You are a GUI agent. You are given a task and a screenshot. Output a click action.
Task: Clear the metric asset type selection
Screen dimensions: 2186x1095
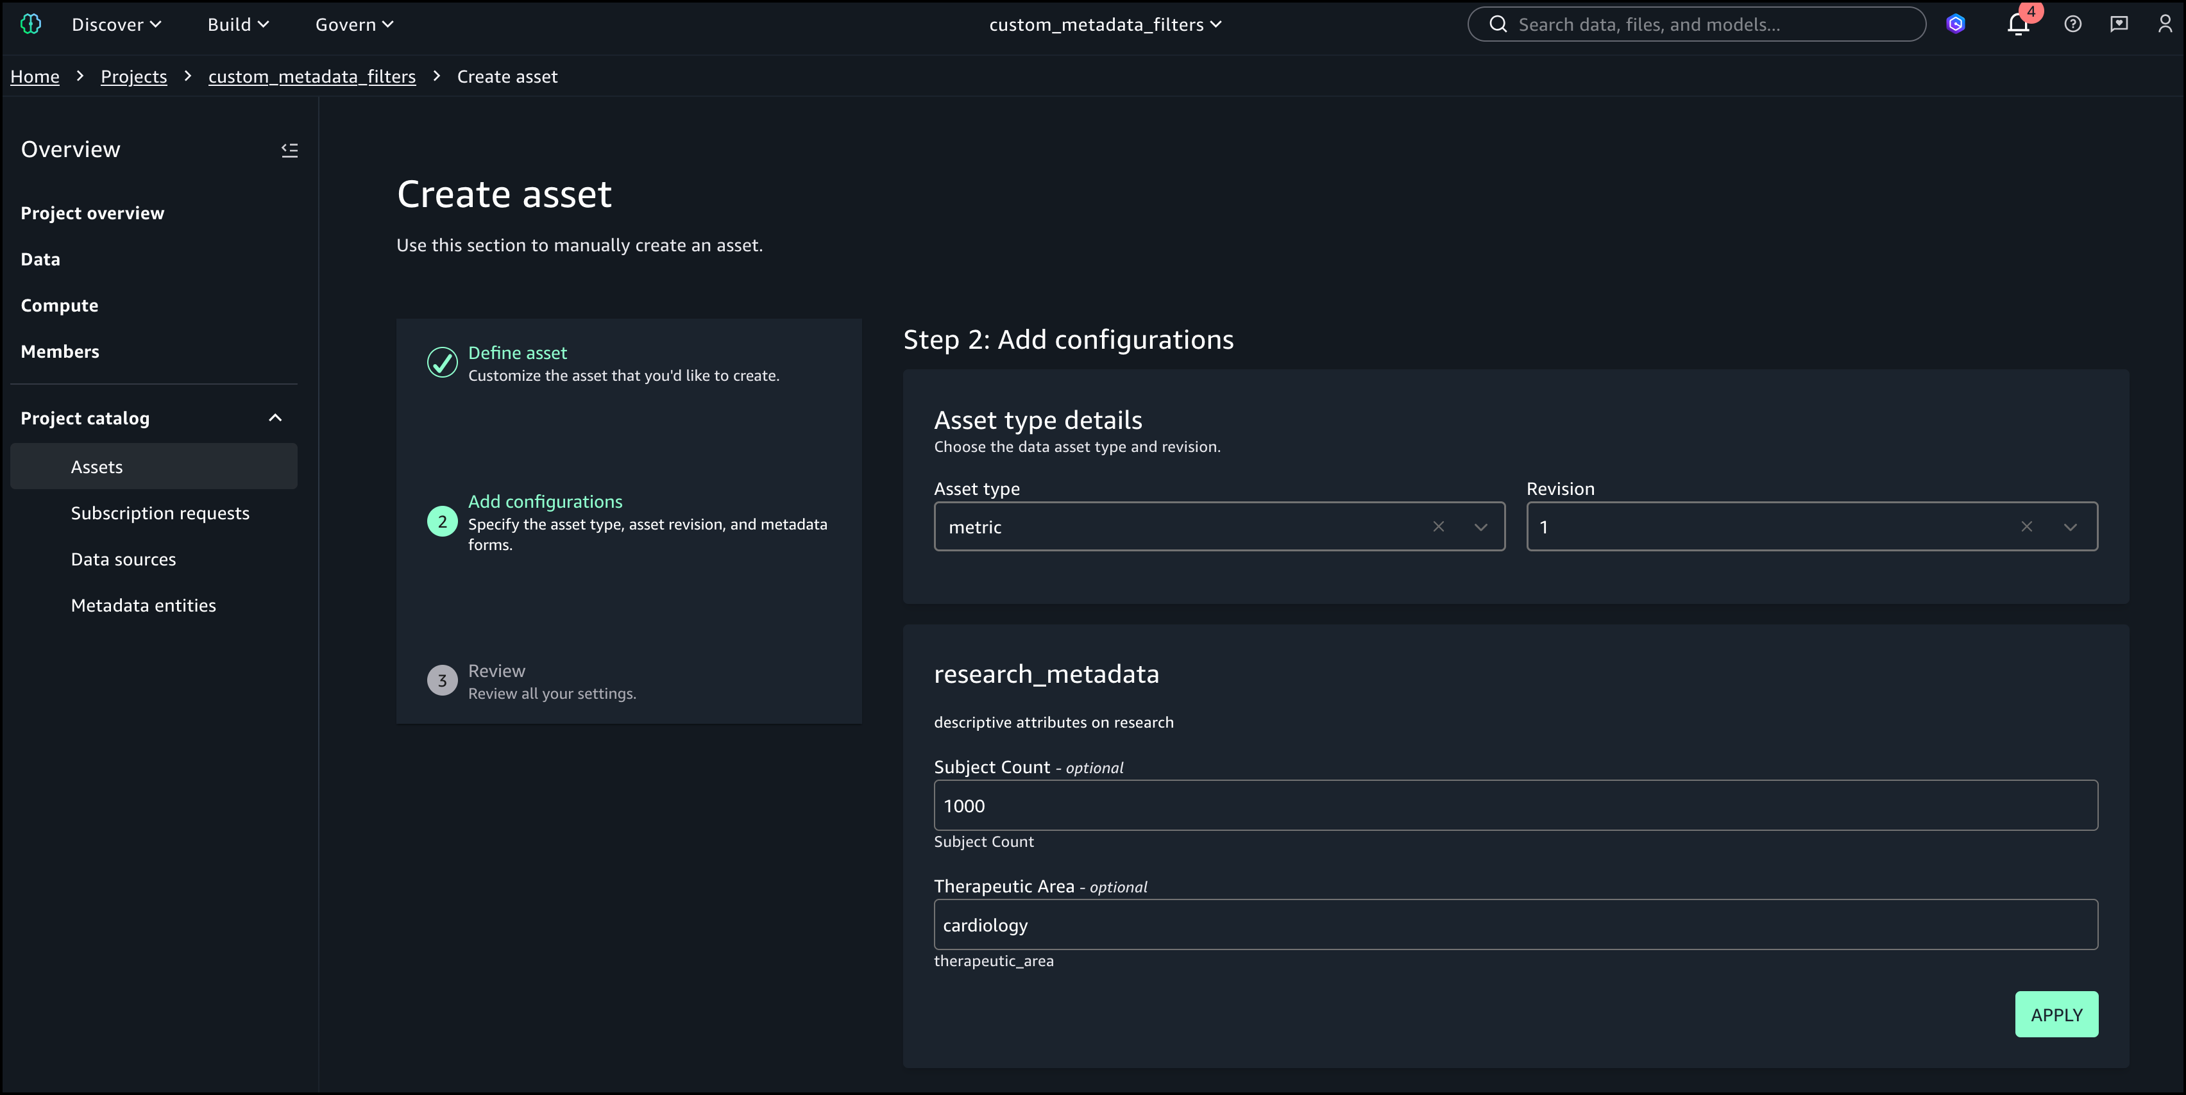[x=1438, y=527]
